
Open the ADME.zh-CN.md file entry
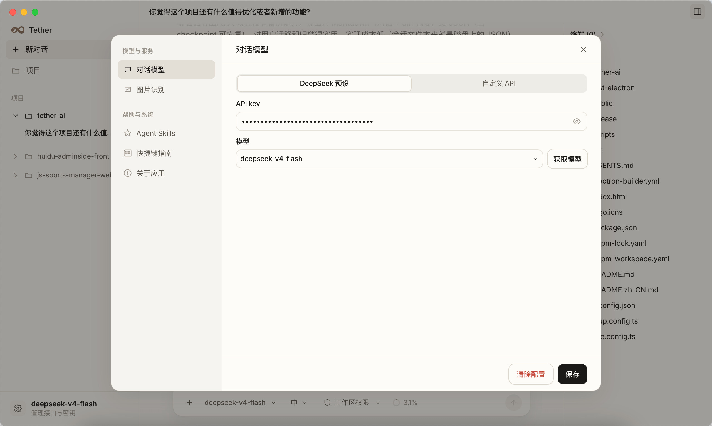(630, 290)
